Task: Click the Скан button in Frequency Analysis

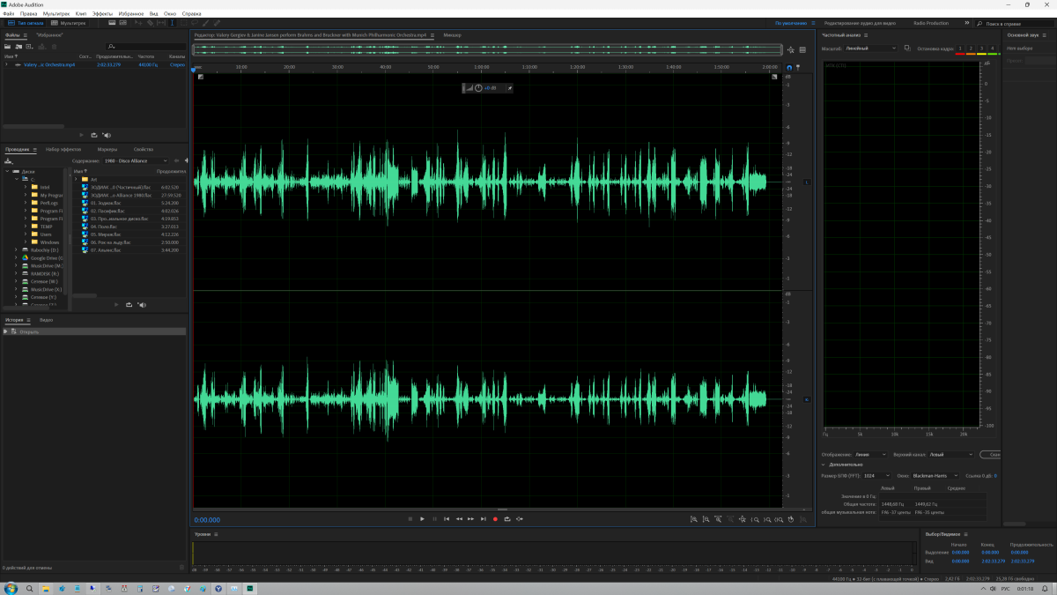Action: (x=990, y=455)
